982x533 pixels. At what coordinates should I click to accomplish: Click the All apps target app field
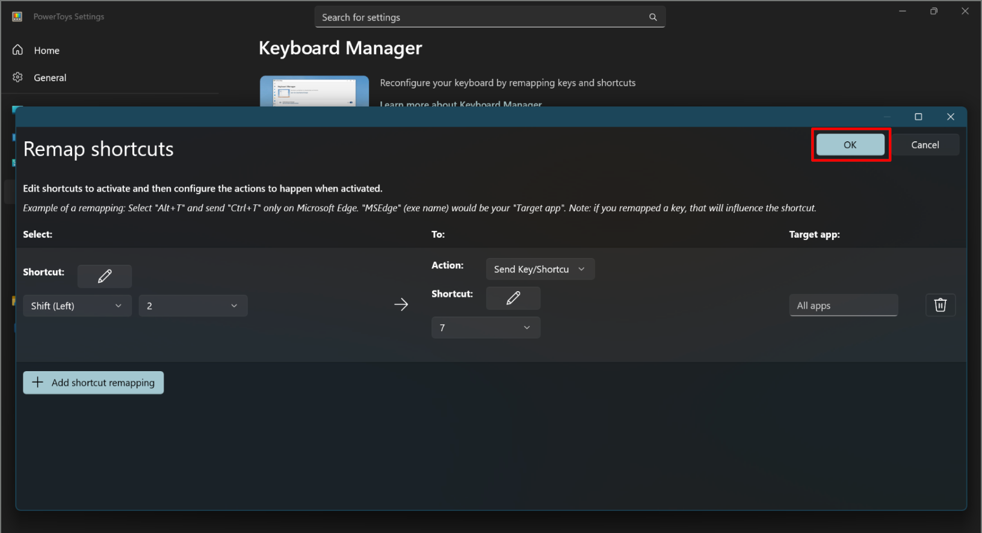click(x=843, y=306)
